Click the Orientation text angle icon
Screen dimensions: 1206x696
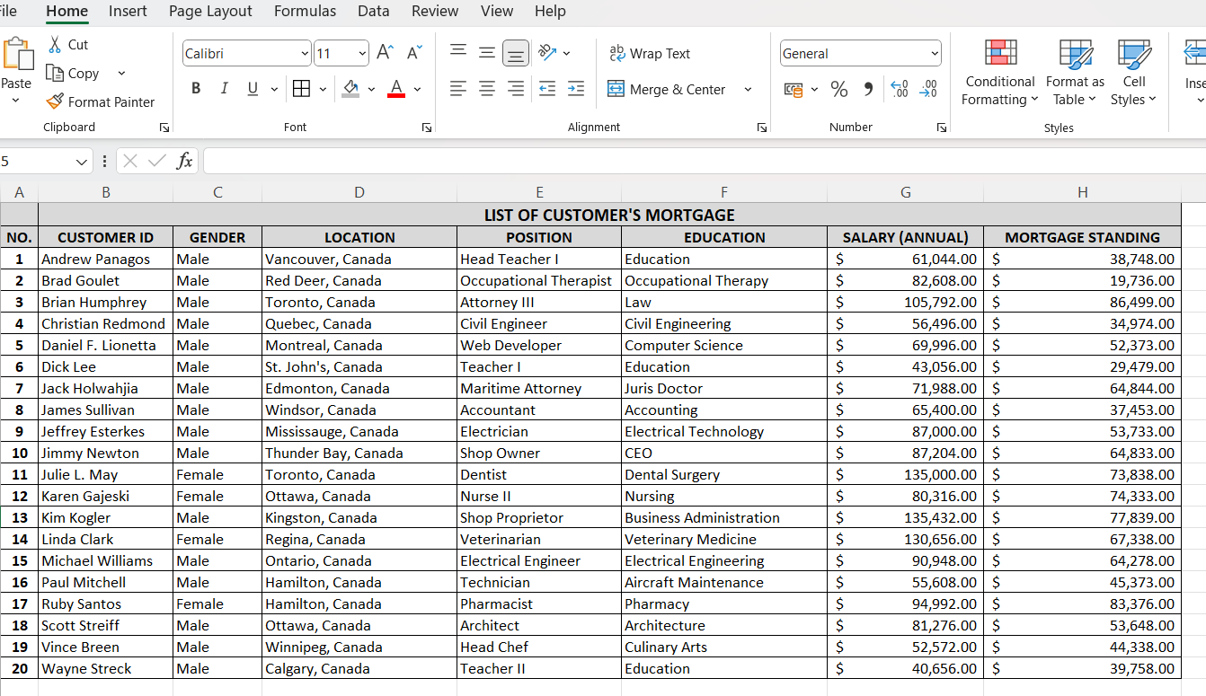click(547, 52)
